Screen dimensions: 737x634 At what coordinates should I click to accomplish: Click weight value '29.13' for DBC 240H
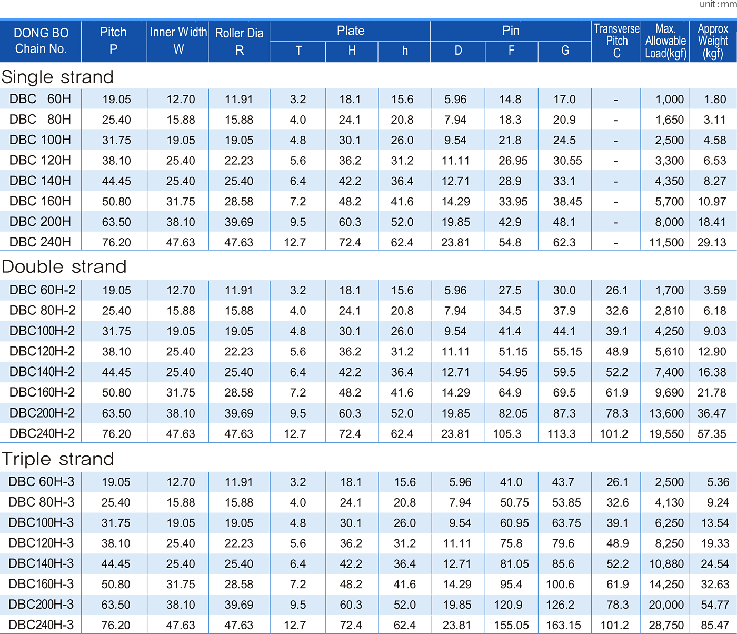(712, 243)
